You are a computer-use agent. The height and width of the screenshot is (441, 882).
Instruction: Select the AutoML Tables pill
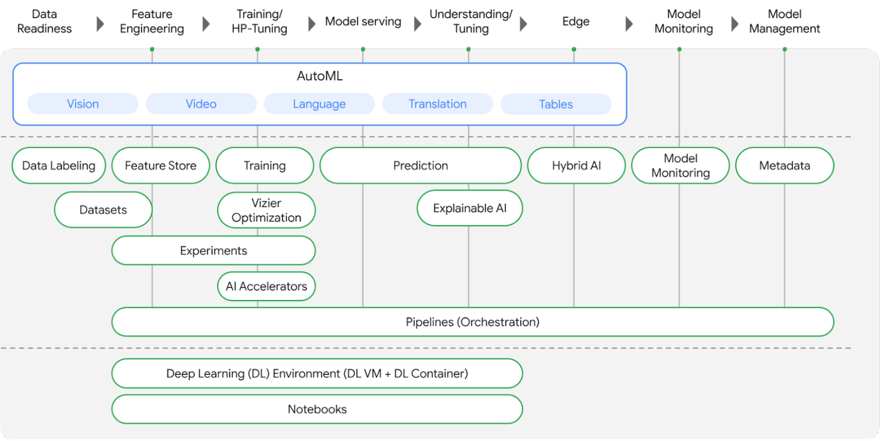tap(556, 104)
